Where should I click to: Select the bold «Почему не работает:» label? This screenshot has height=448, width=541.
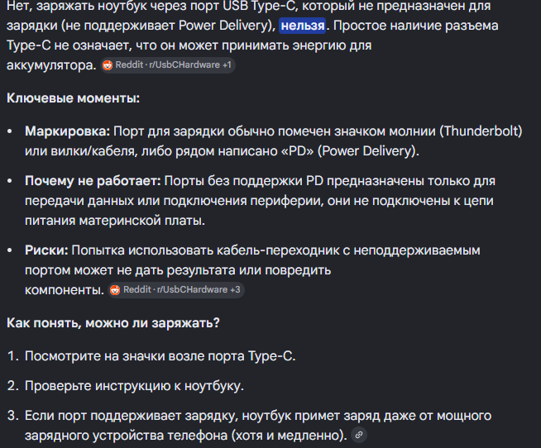tap(93, 181)
